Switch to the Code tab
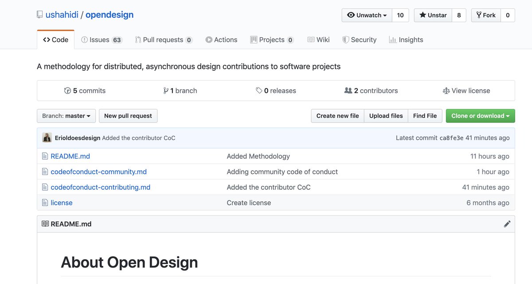This screenshot has width=532, height=284. point(56,40)
